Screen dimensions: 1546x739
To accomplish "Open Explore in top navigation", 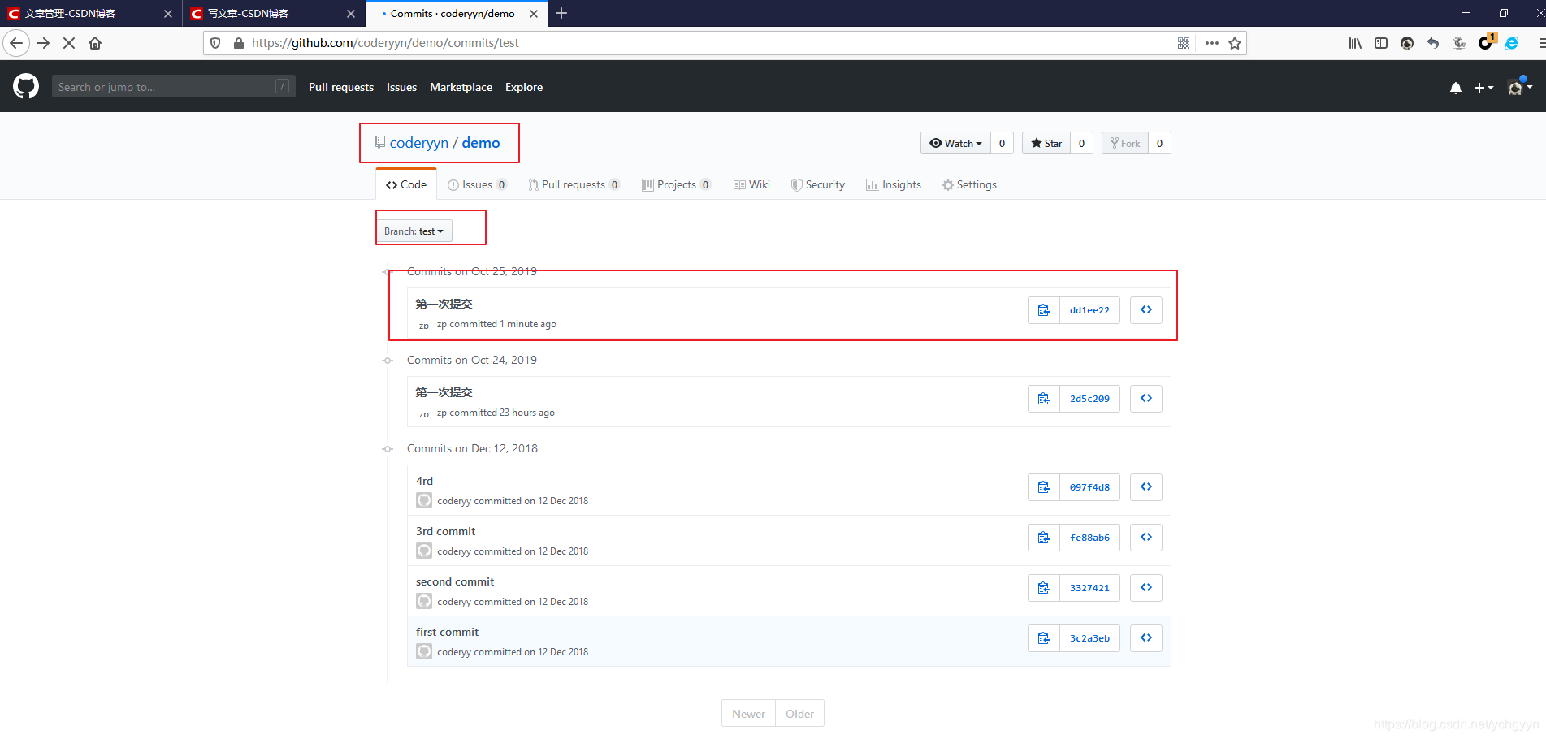I will [524, 87].
